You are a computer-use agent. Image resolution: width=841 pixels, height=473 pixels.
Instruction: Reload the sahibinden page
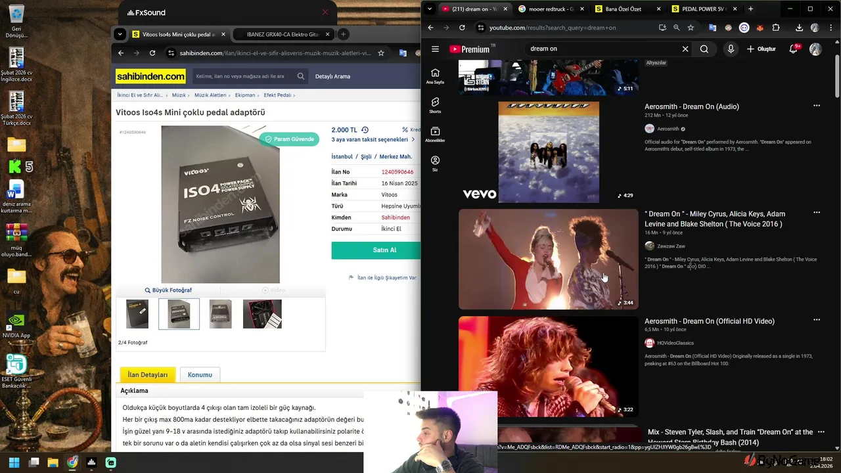[x=152, y=53]
